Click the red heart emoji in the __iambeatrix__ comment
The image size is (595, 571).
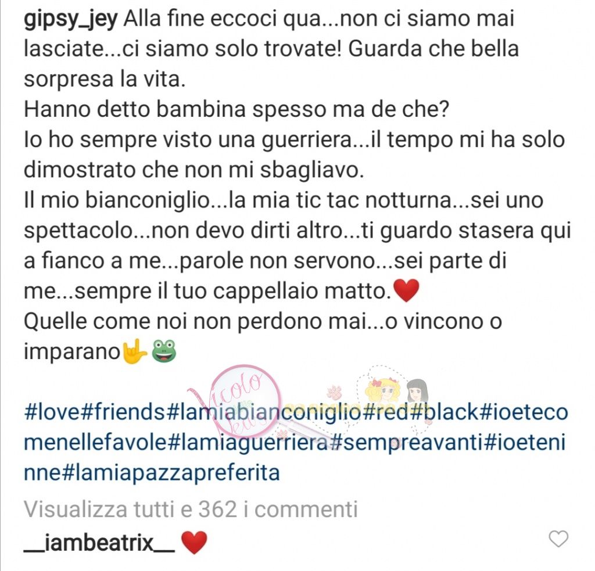click(194, 543)
